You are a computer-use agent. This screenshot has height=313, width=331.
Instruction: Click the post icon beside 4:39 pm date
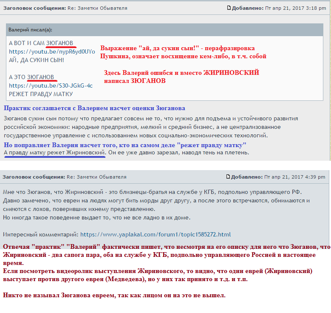click(228, 176)
